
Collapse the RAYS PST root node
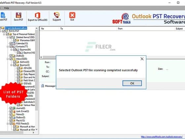[x=1, y=31]
